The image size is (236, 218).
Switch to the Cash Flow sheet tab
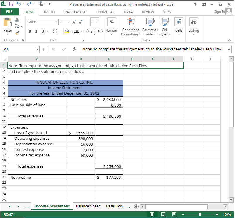coord(114,206)
